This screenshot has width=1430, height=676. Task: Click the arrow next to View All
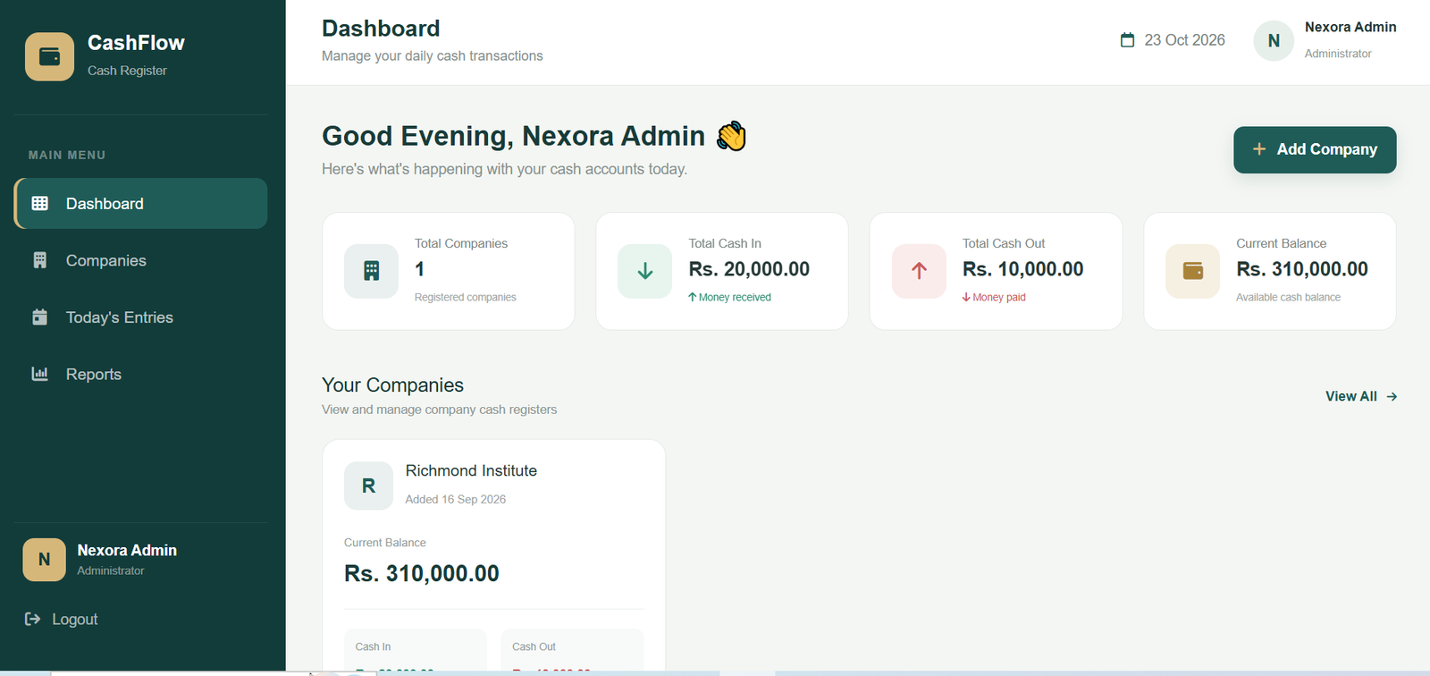[x=1392, y=396]
